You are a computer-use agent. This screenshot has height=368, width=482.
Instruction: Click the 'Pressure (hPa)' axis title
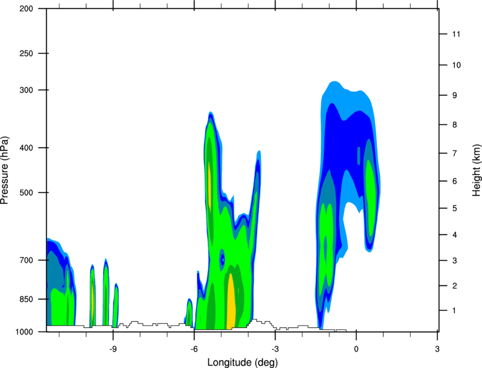click(x=5, y=170)
